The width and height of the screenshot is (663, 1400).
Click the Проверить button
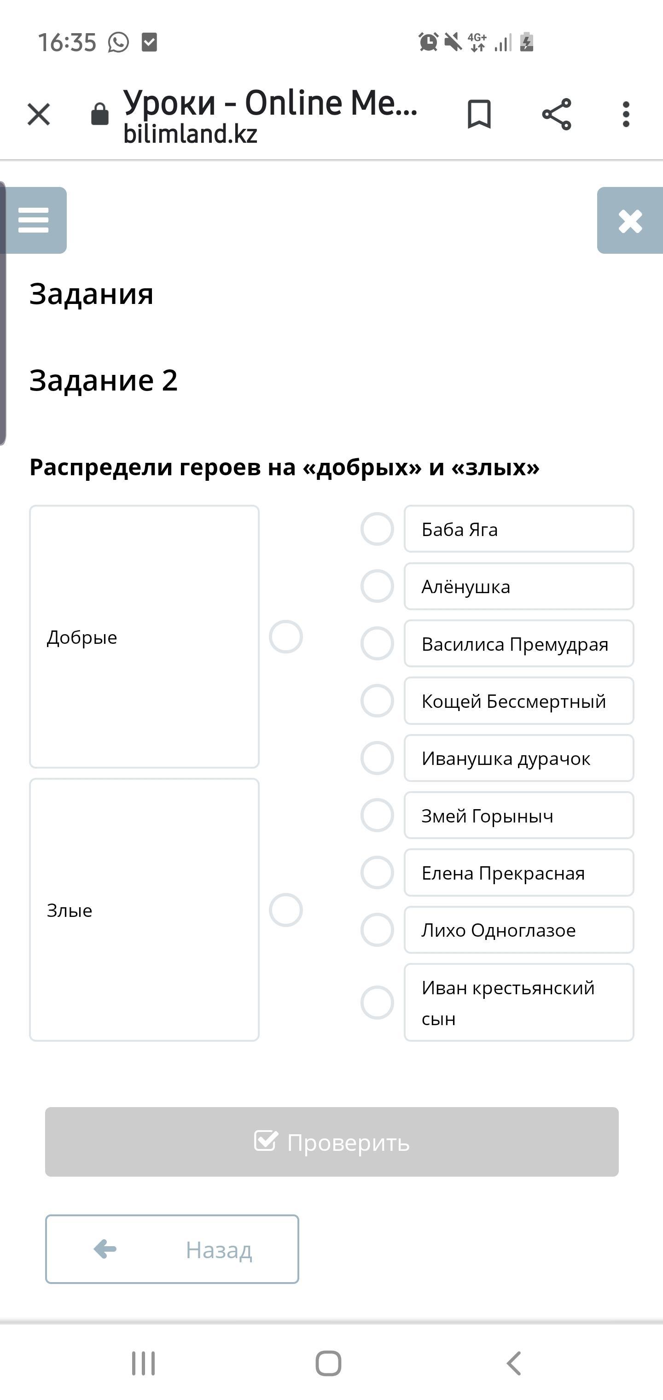pos(331,1142)
